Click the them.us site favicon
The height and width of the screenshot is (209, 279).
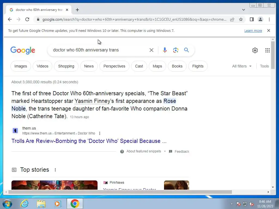coord(15,131)
